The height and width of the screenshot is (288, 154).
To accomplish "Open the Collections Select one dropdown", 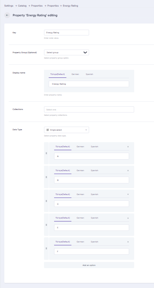I will pyautogui.click(x=89, y=110).
